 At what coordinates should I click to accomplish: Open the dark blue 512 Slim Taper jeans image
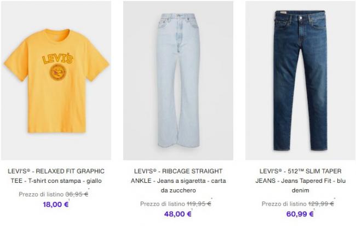pyautogui.click(x=300, y=80)
